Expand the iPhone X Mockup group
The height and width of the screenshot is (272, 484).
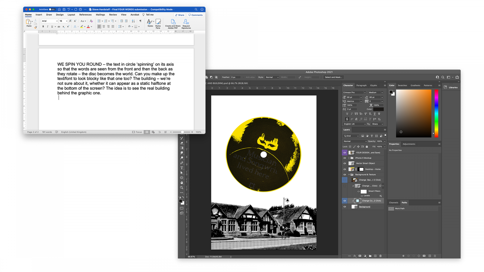click(349, 158)
